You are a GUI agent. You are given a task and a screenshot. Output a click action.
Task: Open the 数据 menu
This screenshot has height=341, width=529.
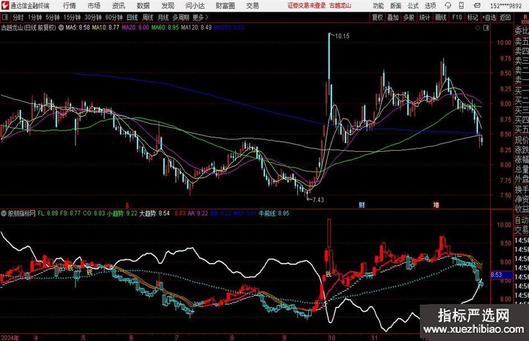click(x=143, y=6)
